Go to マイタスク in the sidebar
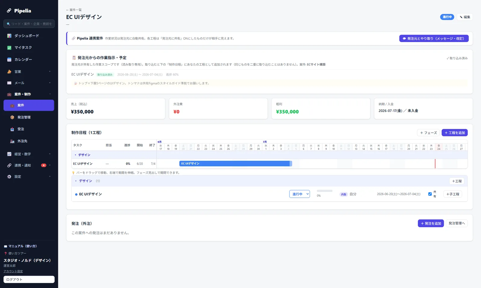The image size is (481, 288). click(x=29, y=47)
